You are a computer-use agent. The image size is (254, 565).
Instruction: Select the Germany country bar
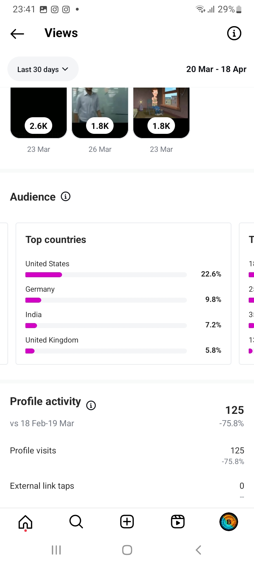click(106, 300)
